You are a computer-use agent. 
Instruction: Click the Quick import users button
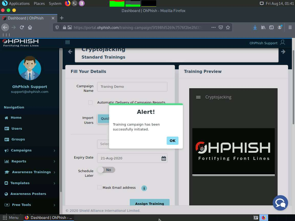click(103, 119)
